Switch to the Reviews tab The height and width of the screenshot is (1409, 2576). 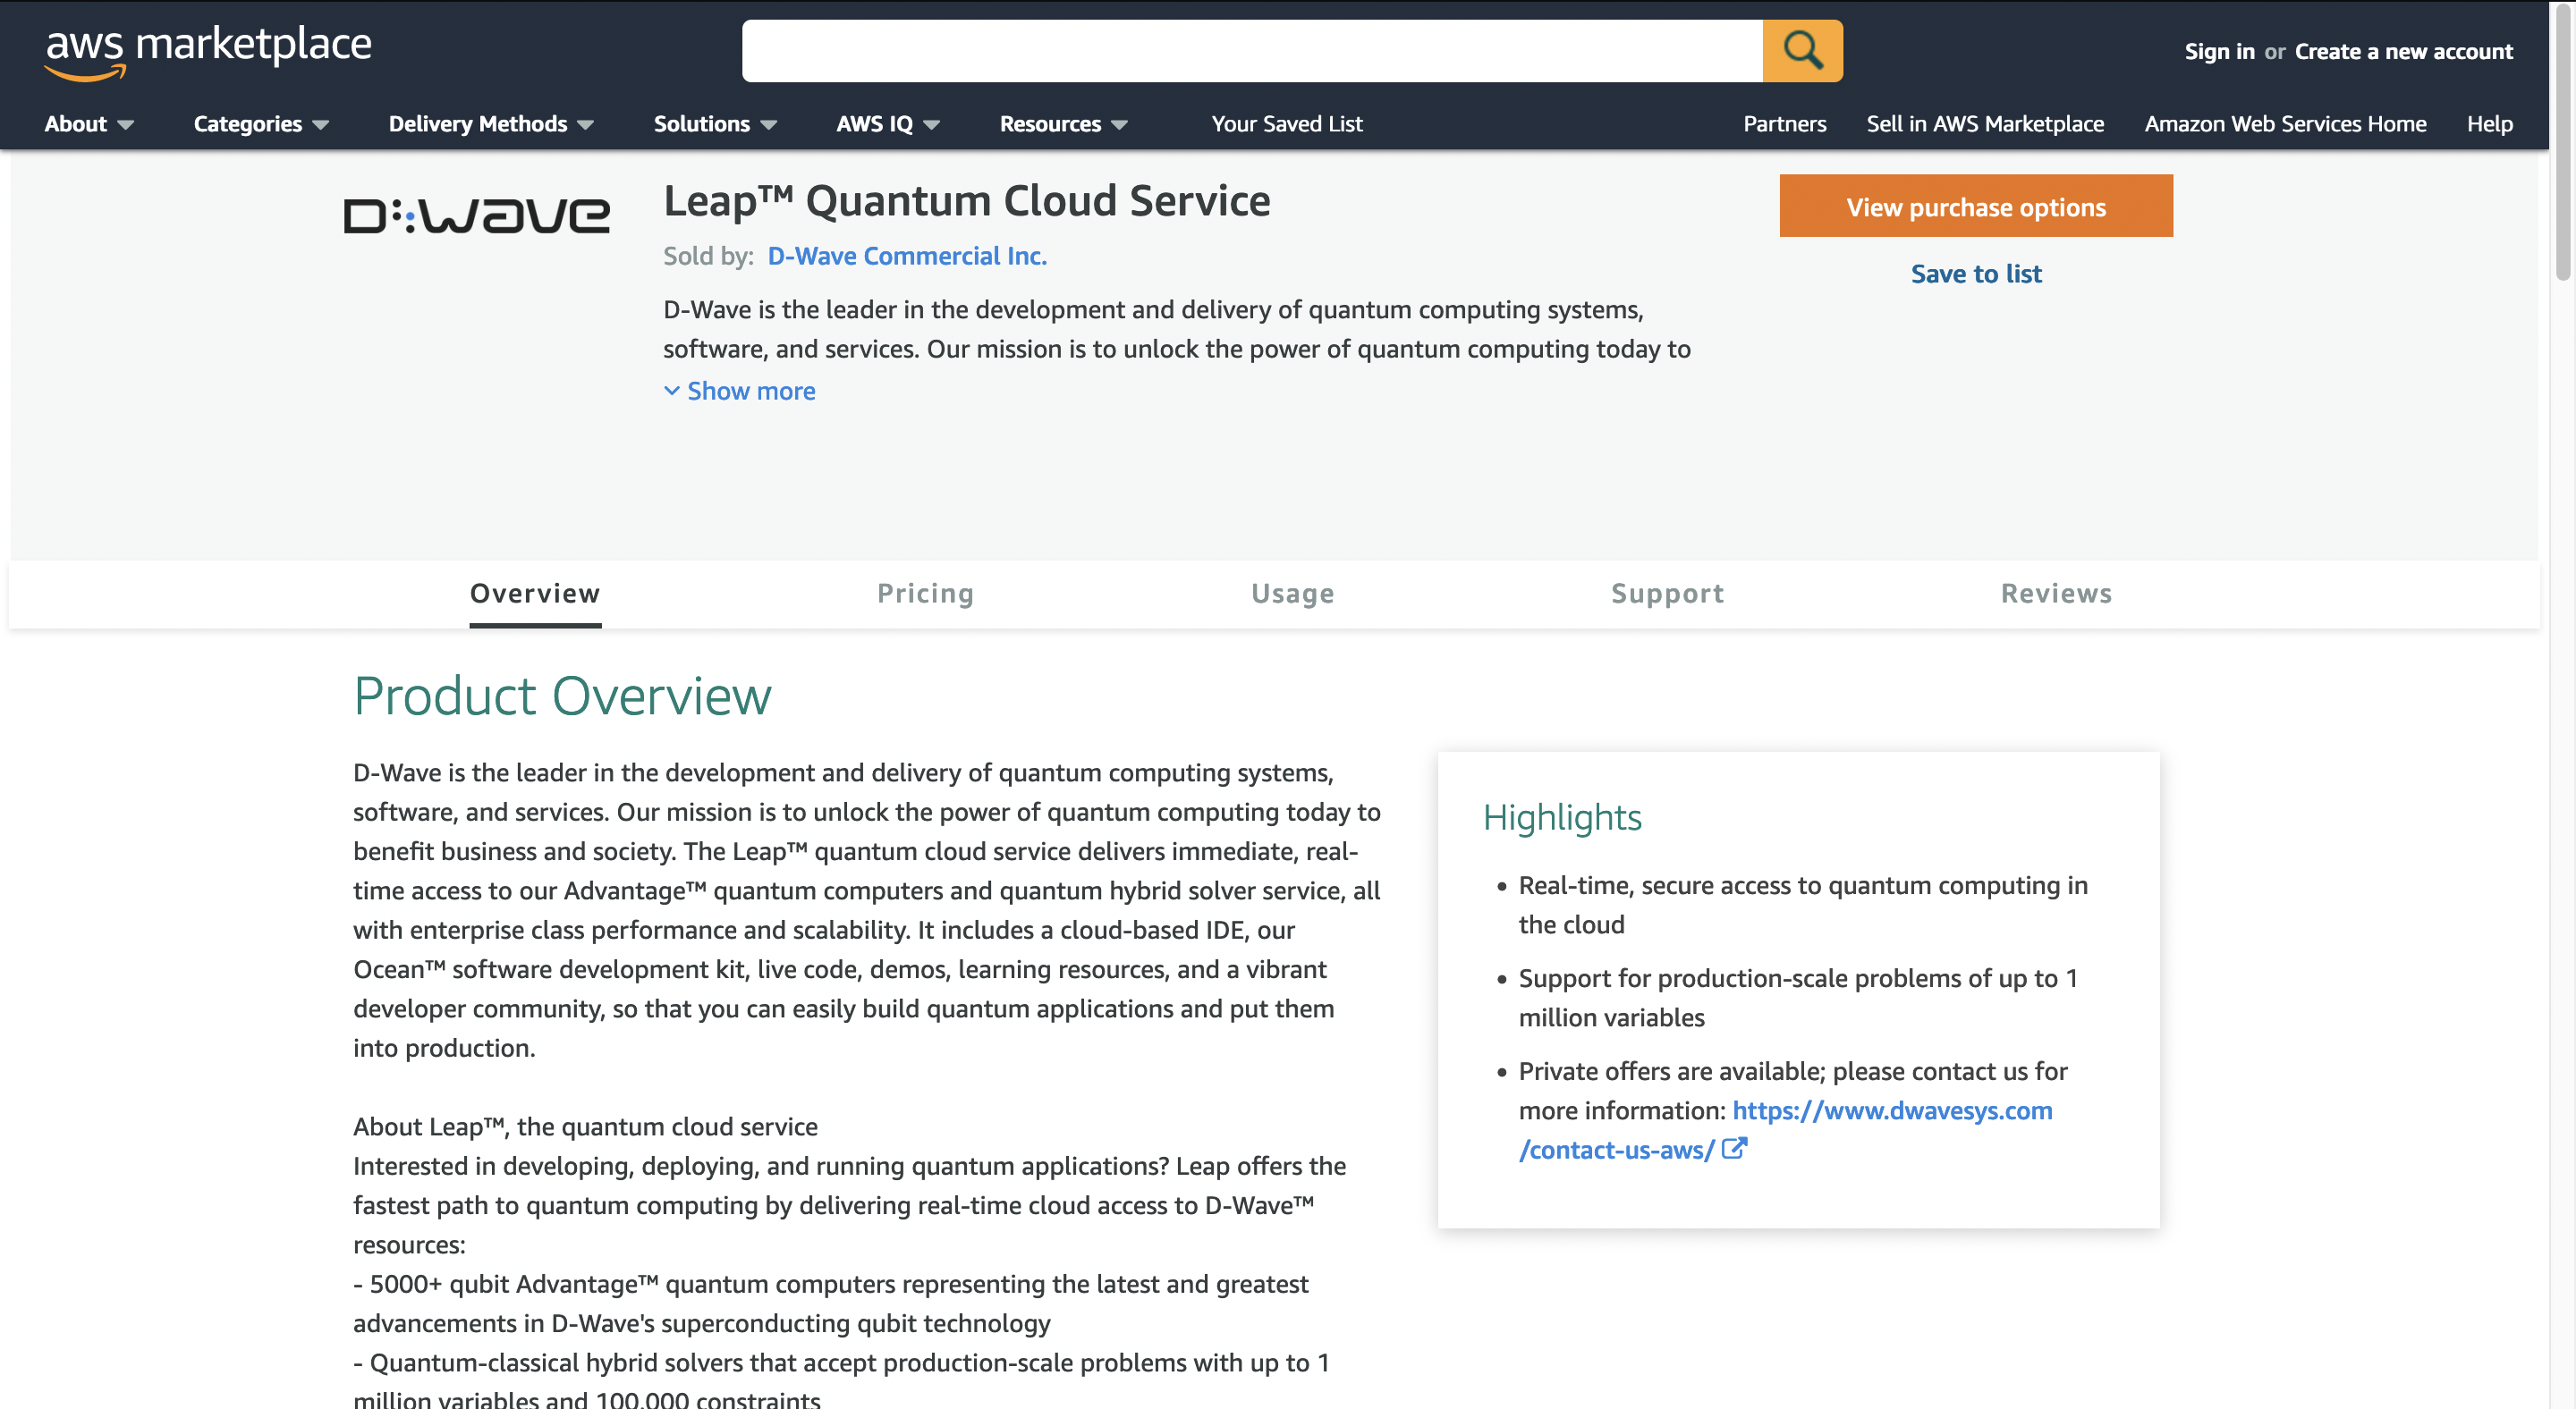(x=2056, y=594)
